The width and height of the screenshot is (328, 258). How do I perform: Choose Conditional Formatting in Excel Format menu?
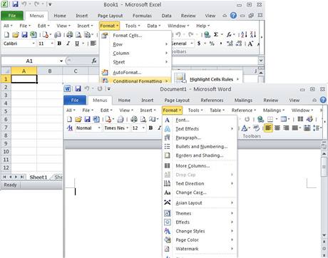[135, 81]
